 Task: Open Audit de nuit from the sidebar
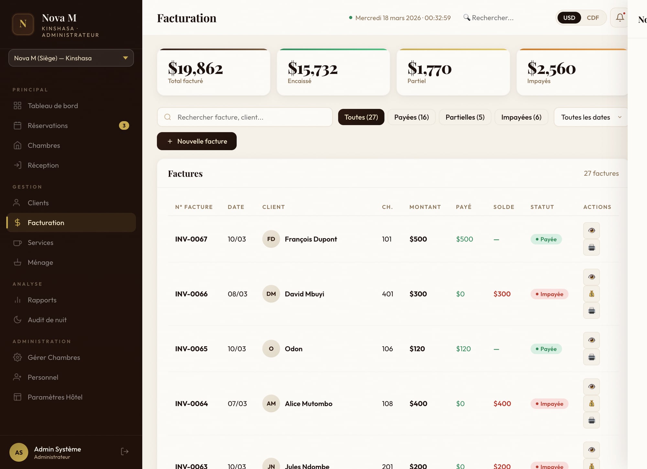click(47, 320)
